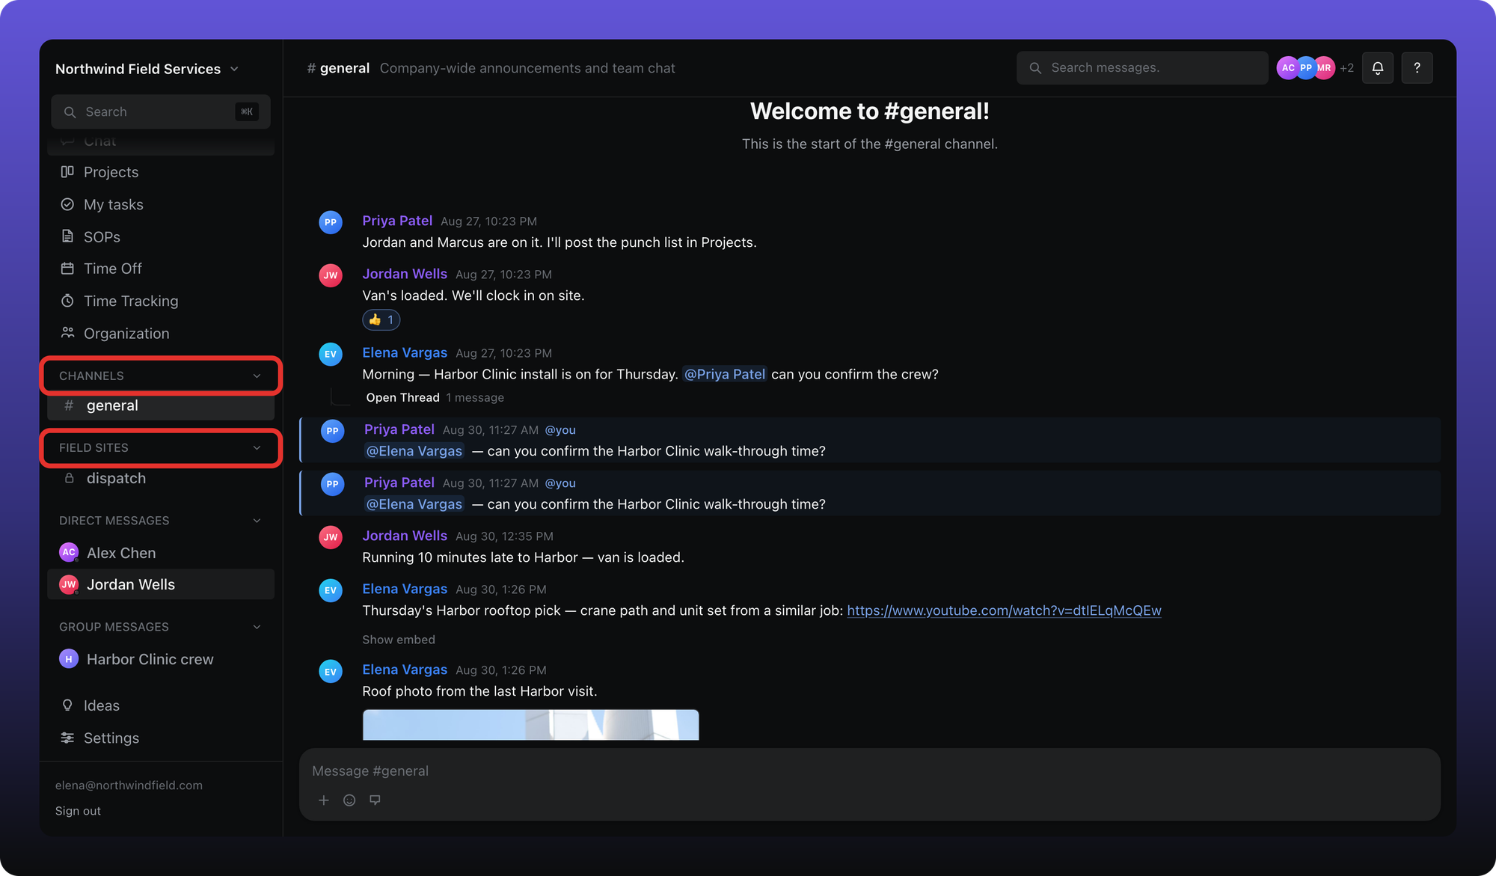Click Show embed under the YouTube link
This screenshot has width=1496, height=876.
click(399, 640)
